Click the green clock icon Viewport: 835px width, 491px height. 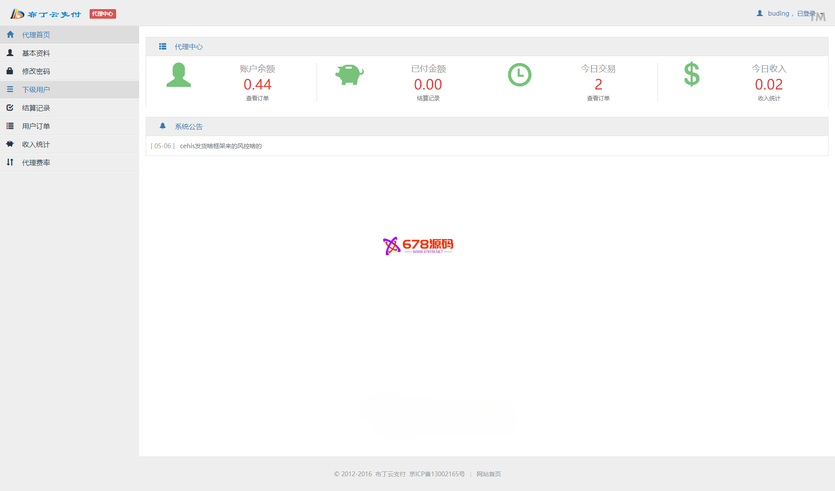[x=519, y=75]
